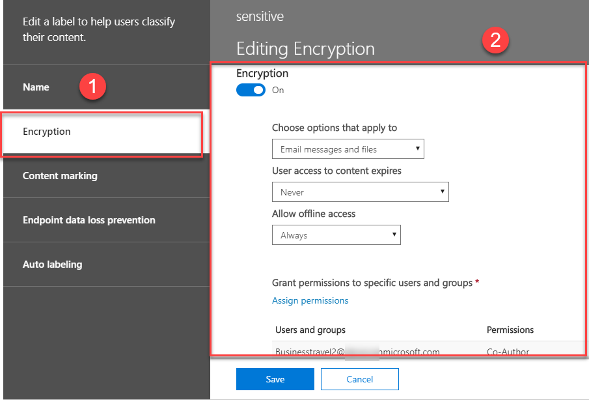
Task: Expand the Email messages and files dropdown
Action: (348, 149)
